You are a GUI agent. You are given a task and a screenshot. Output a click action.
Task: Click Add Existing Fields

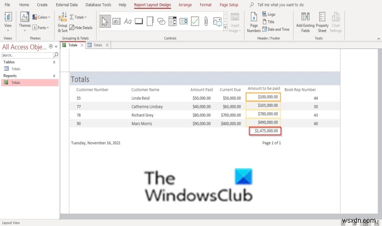click(305, 22)
